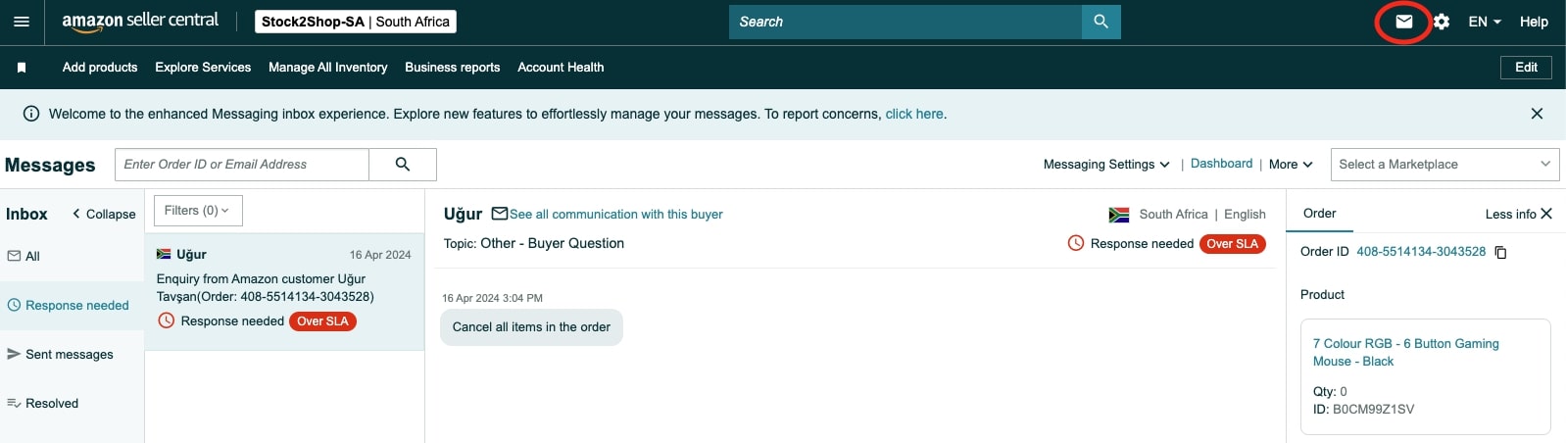1566x443 pixels.
Task: Expand Messaging Settings dropdown
Action: (x=1106, y=165)
